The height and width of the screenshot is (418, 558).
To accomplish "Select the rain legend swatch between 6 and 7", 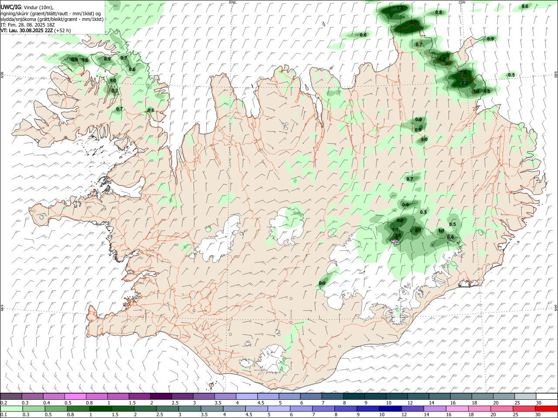I will coord(301,408).
